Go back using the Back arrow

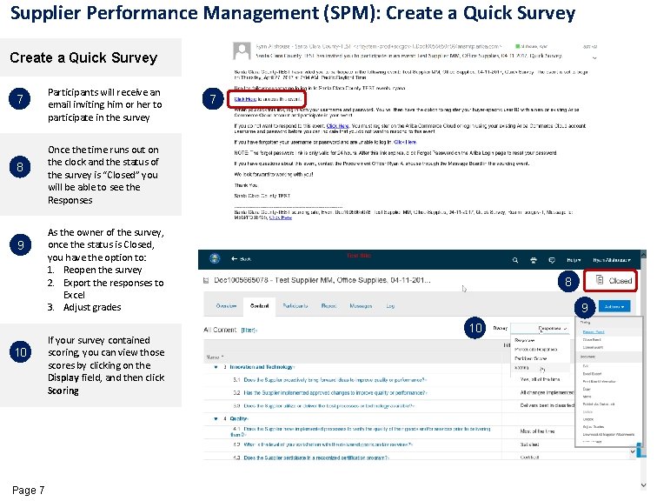[x=241, y=259]
